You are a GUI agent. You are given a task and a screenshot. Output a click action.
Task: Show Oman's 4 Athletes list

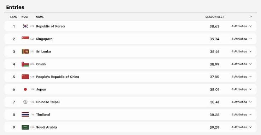[242, 64]
